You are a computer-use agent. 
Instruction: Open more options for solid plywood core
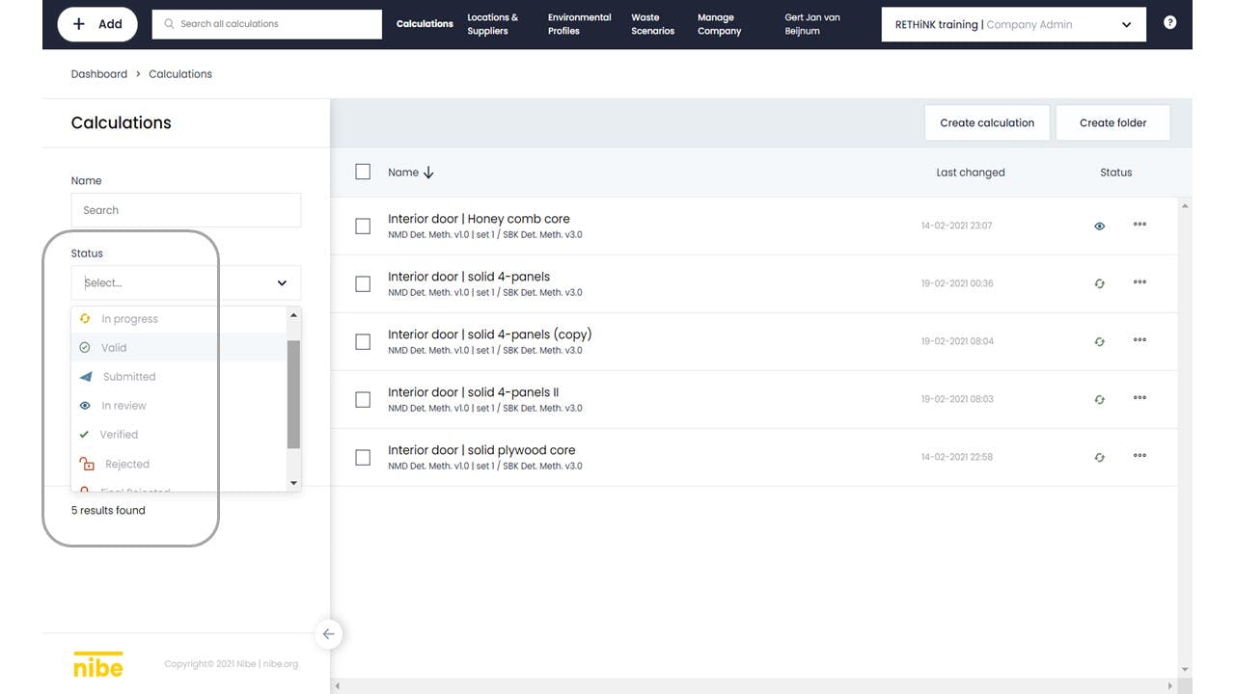click(1139, 456)
